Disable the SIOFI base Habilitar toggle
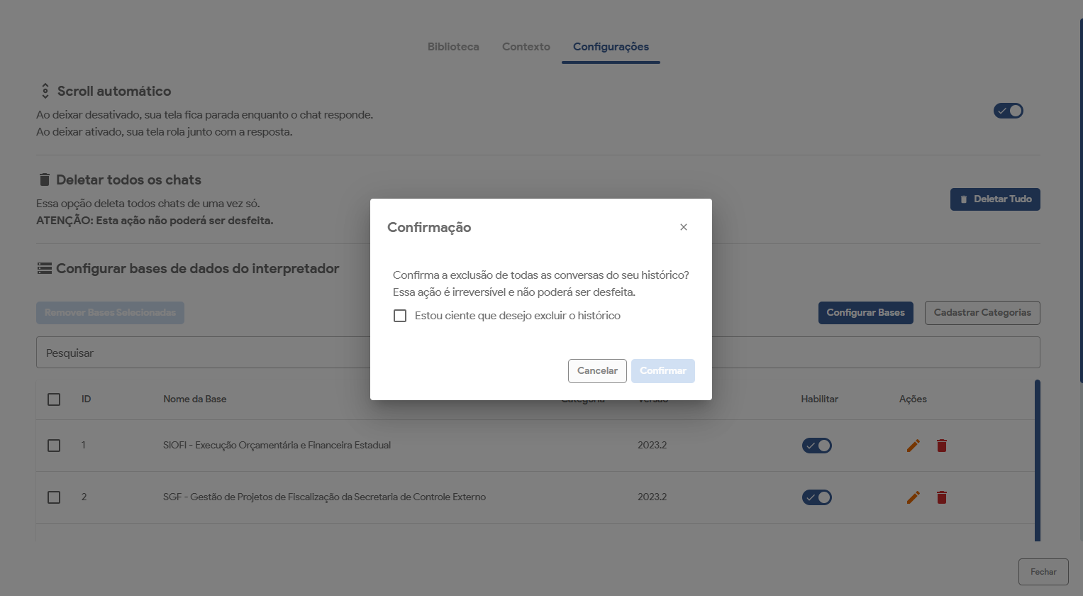Screen dimensions: 1083x596 pos(816,446)
